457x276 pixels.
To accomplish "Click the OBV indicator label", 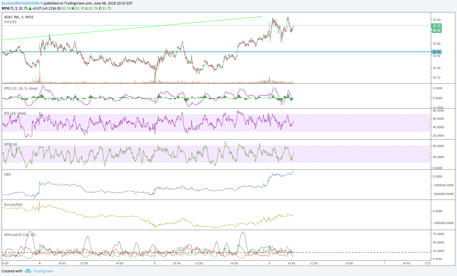I will [x=8, y=175].
